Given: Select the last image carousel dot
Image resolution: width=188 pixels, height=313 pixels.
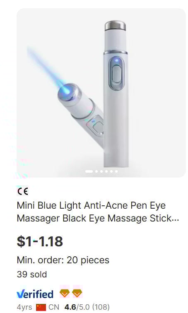Looking at the screenshot, I should click(x=116, y=171).
